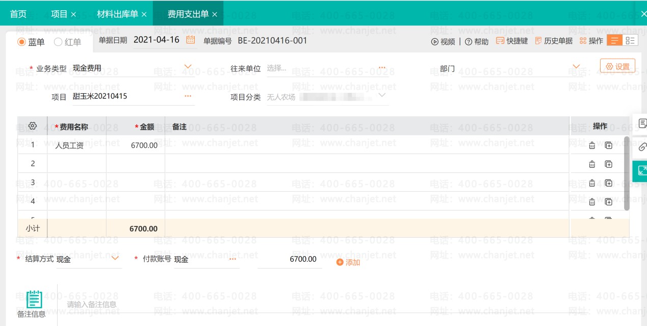Select the 费用支出单 tab
The image size is (647, 326).
click(x=188, y=14)
